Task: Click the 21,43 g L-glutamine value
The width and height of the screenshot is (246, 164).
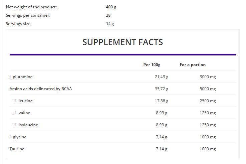Action: [x=162, y=77]
